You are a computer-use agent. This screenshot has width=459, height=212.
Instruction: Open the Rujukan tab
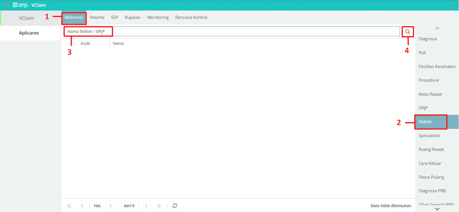coord(133,17)
